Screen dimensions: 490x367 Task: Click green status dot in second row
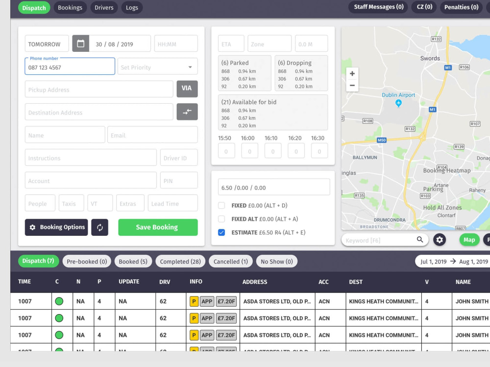pyautogui.click(x=59, y=318)
